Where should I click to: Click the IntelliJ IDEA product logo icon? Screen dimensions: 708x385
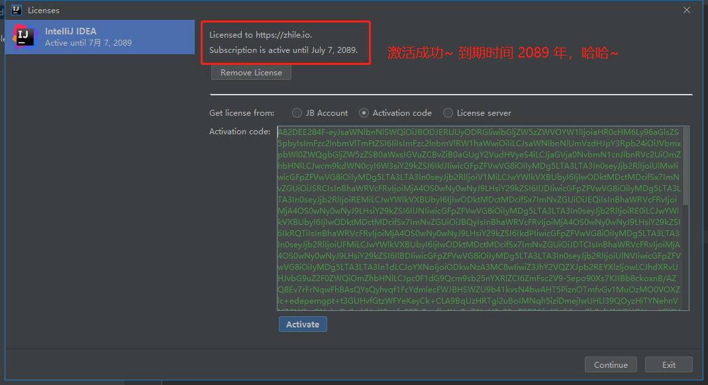(x=23, y=36)
